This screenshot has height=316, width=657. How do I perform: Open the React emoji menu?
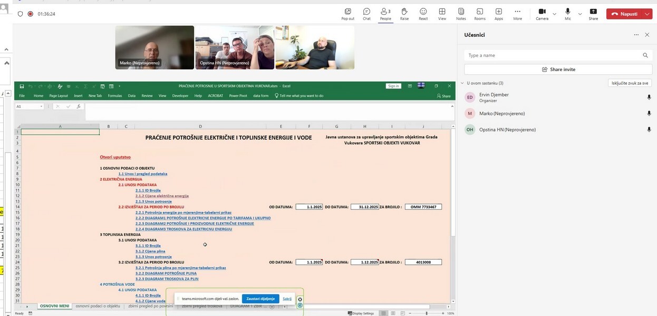click(x=423, y=12)
